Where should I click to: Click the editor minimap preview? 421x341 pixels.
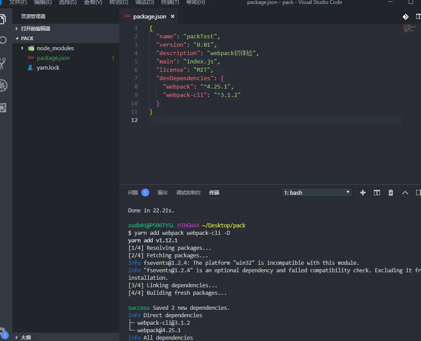(409, 28)
